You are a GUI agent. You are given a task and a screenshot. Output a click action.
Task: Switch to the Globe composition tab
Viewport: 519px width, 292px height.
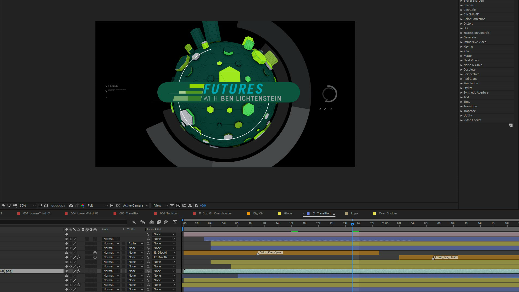(x=288, y=214)
